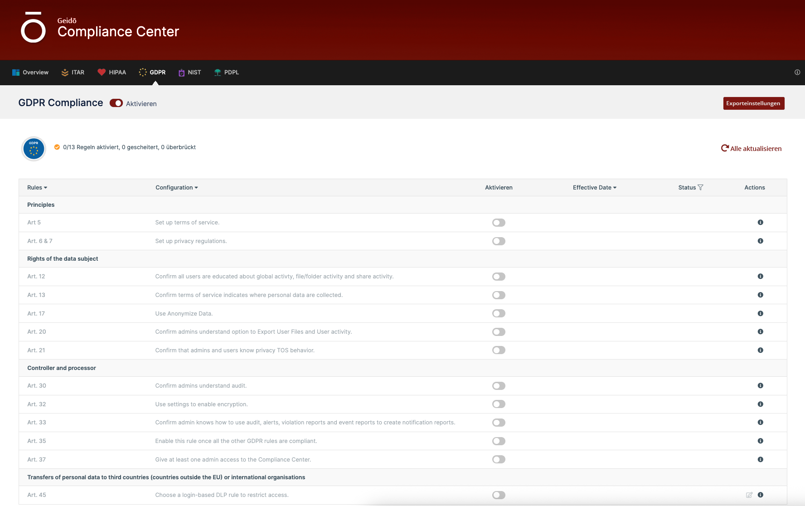The image size is (805, 506).
Task: Open info icon for Art. 37 rule
Action: click(760, 460)
